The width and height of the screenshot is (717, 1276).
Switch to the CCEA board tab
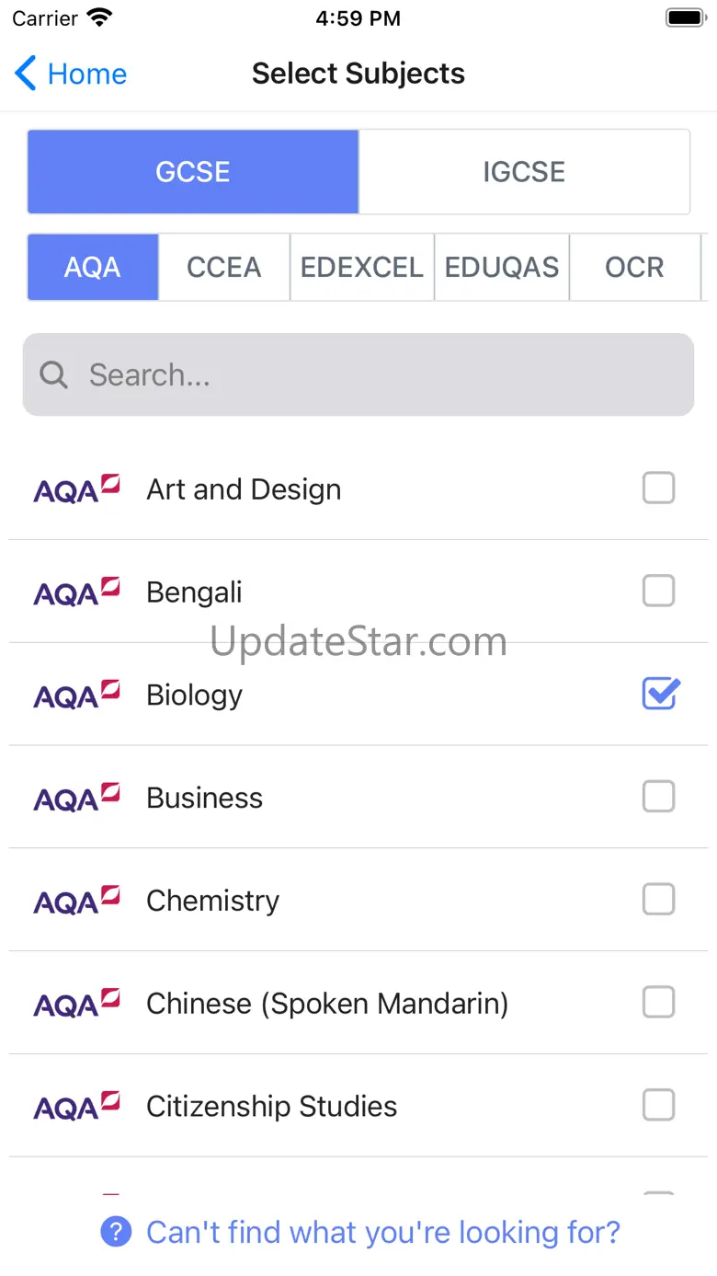(224, 268)
